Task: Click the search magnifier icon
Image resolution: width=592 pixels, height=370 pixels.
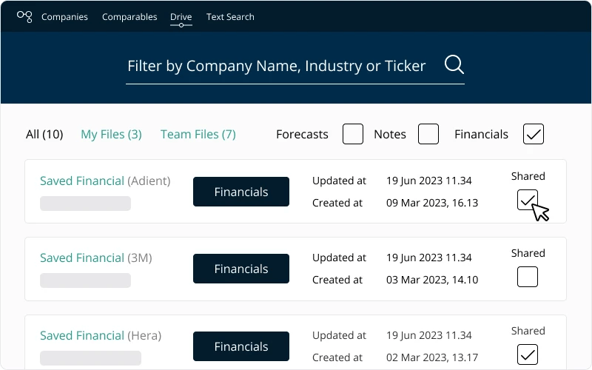Action: point(454,64)
